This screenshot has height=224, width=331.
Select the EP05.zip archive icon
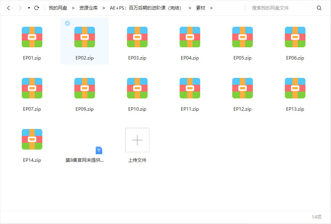[x=243, y=37]
